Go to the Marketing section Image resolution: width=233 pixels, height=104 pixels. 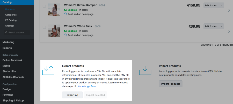pos(8,42)
